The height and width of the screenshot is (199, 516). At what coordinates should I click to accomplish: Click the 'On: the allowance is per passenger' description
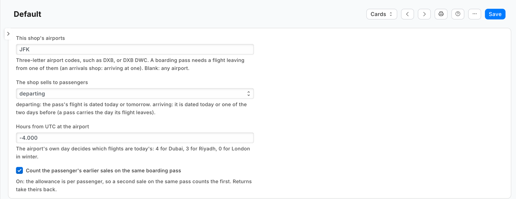coord(134,185)
